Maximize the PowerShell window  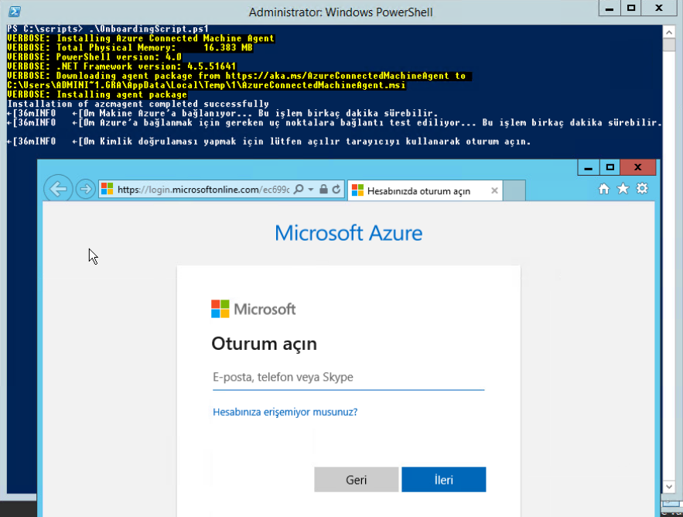click(630, 9)
